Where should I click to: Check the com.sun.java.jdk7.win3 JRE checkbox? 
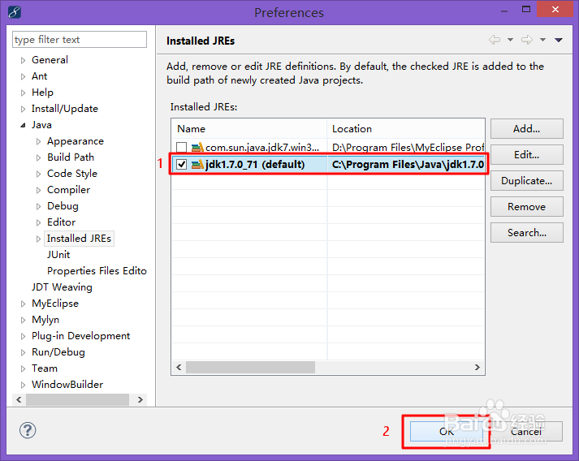coord(181,147)
